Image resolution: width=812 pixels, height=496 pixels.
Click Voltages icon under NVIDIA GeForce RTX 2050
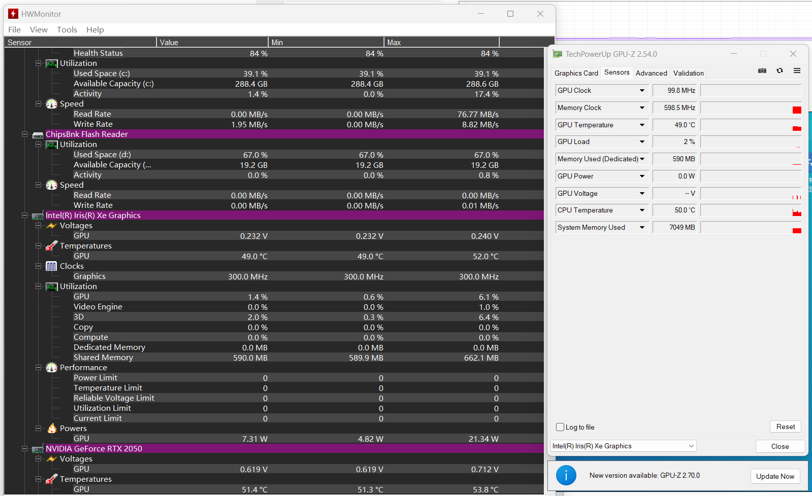51,459
